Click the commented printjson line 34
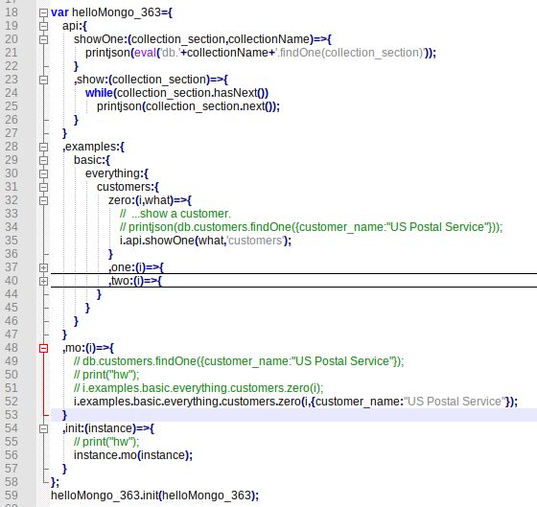The image size is (537, 507). point(312,227)
